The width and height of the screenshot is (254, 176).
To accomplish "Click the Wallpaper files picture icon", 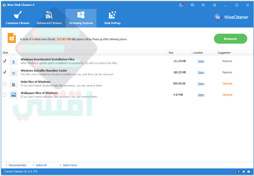I will pyautogui.click(x=14, y=95).
